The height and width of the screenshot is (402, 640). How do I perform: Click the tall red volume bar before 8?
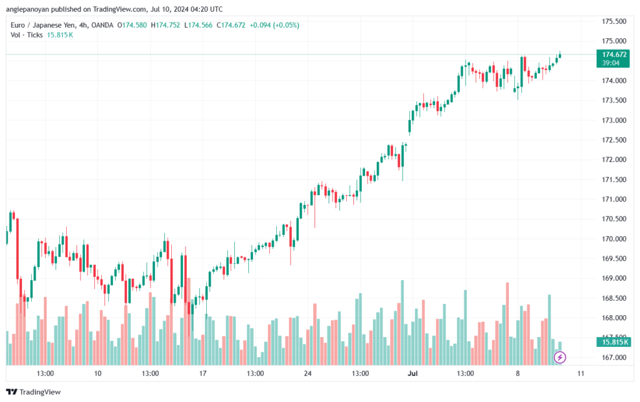point(507,324)
